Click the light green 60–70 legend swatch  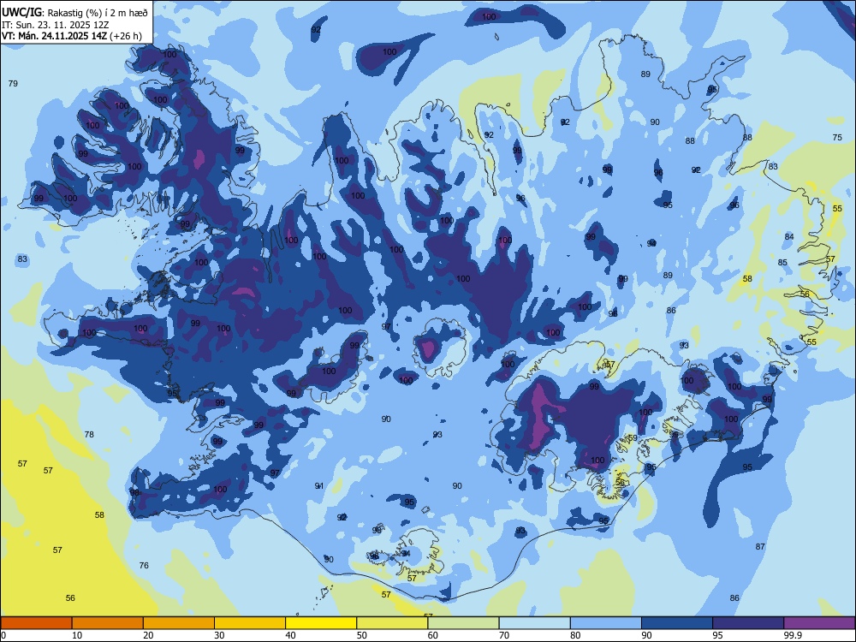pos(463,623)
